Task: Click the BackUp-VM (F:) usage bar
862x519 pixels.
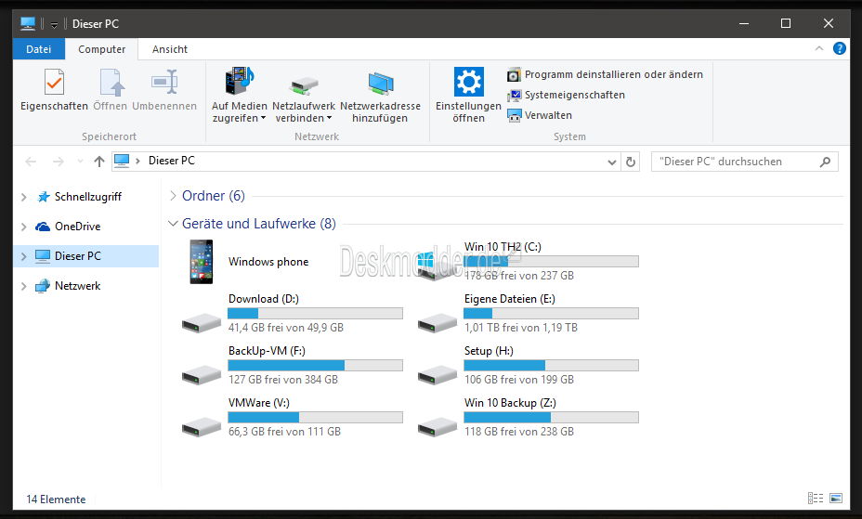Action: (x=316, y=365)
